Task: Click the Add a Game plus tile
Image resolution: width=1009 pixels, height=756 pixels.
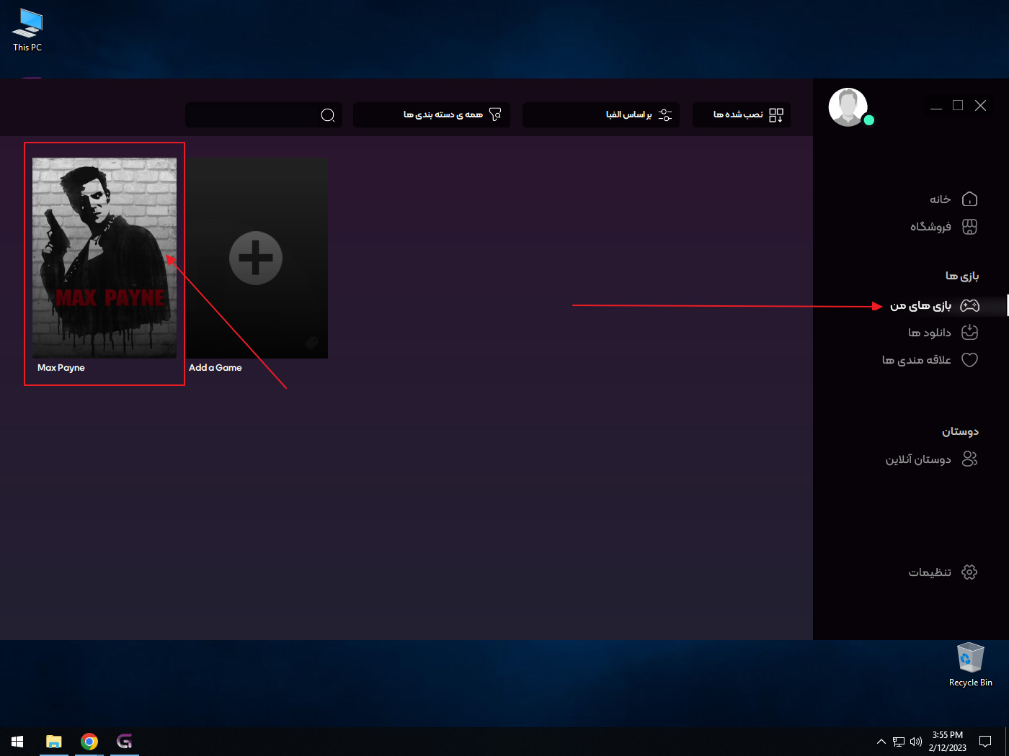Action: pos(256,258)
